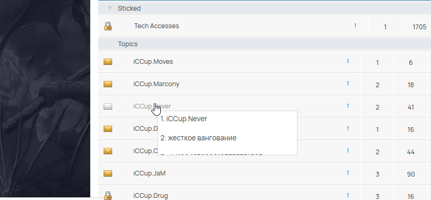Click the Topics section header
This screenshot has width=431, height=200.
click(128, 44)
